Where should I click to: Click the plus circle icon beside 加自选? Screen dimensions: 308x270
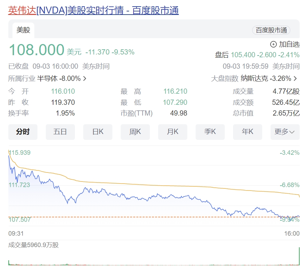coord(273,44)
